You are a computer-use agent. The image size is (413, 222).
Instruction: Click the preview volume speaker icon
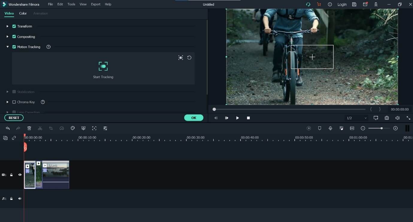[397, 118]
